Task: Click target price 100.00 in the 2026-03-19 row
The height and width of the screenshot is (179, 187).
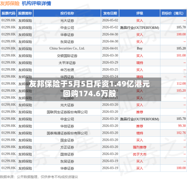Action: pos(181,168)
